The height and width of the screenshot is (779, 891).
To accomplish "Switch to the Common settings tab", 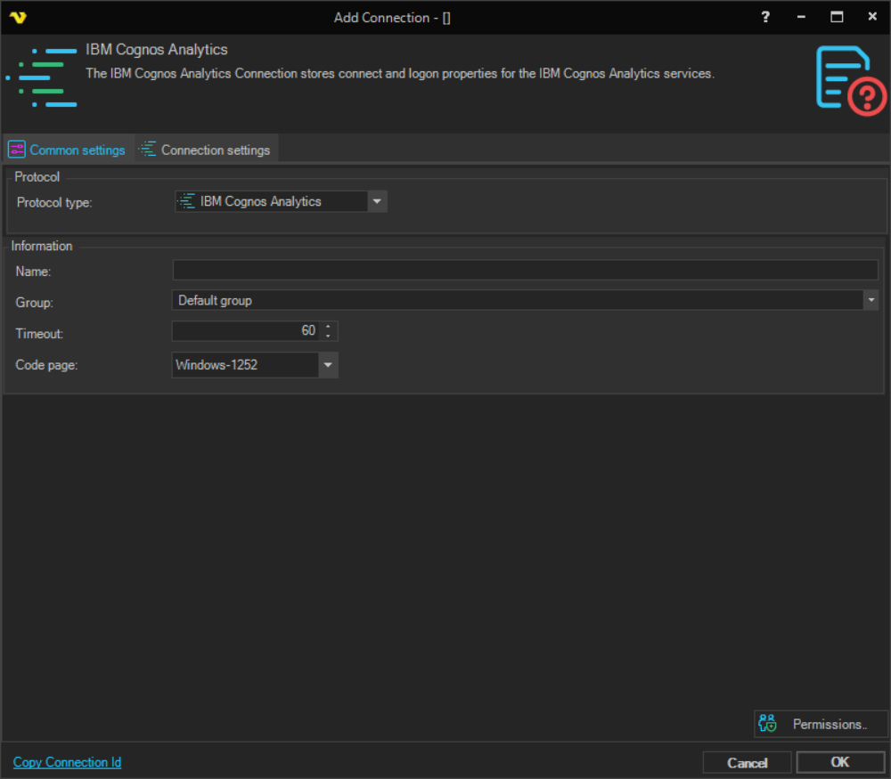I will tap(68, 150).
